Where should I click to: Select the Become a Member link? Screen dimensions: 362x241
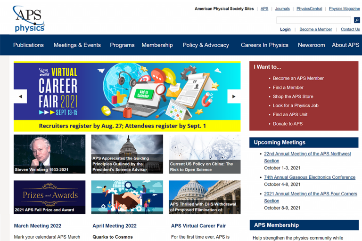click(315, 29)
